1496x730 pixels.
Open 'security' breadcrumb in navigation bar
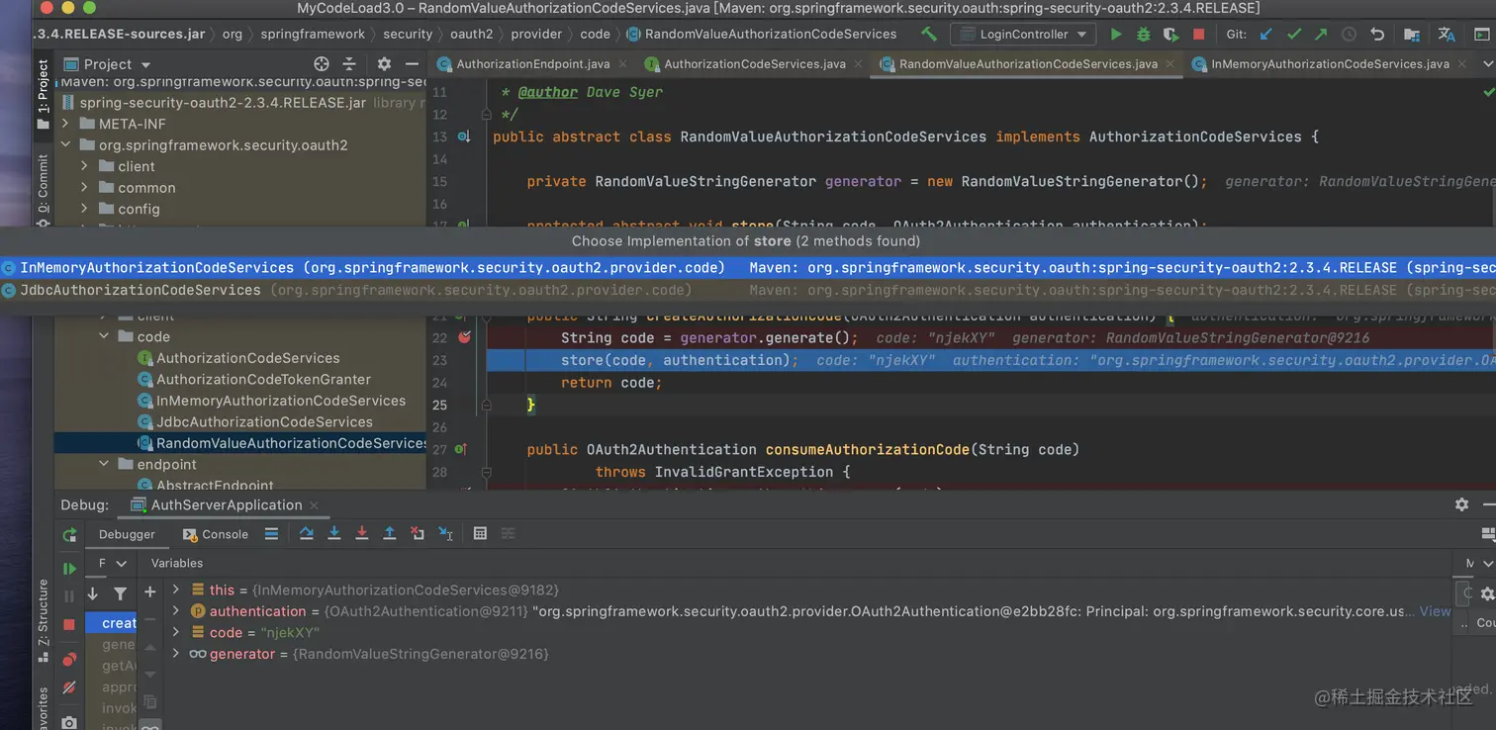coord(408,34)
